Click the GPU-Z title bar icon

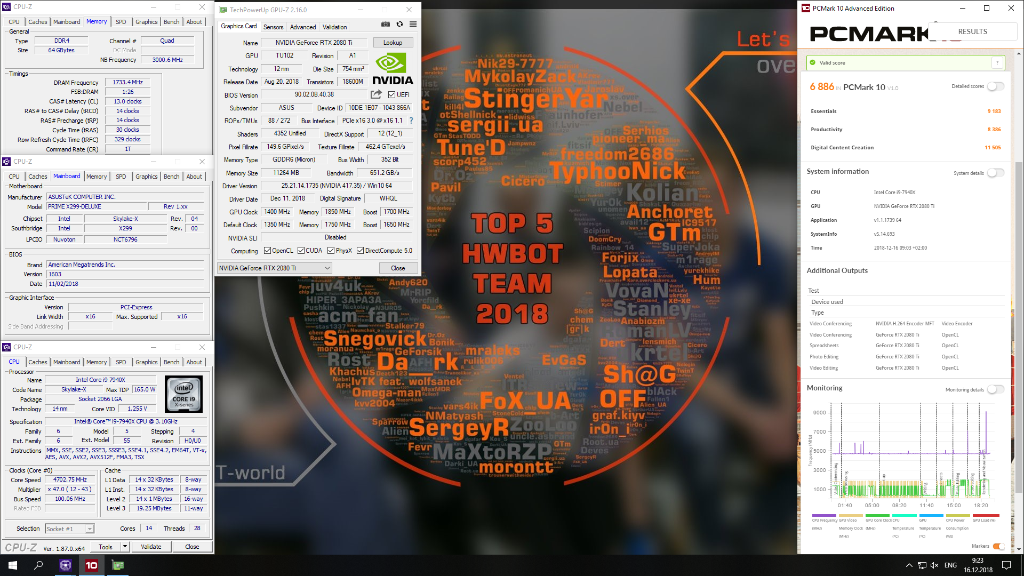click(x=223, y=10)
